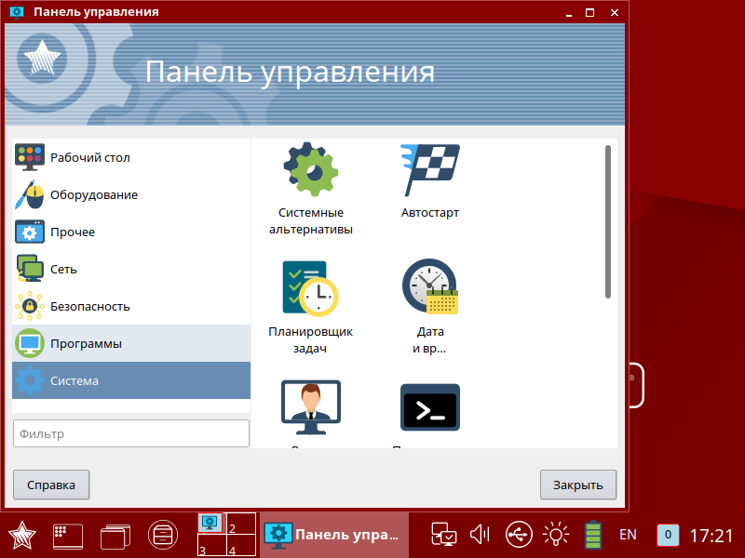
Task: Switch to the Сеть section
Action: click(x=93, y=269)
